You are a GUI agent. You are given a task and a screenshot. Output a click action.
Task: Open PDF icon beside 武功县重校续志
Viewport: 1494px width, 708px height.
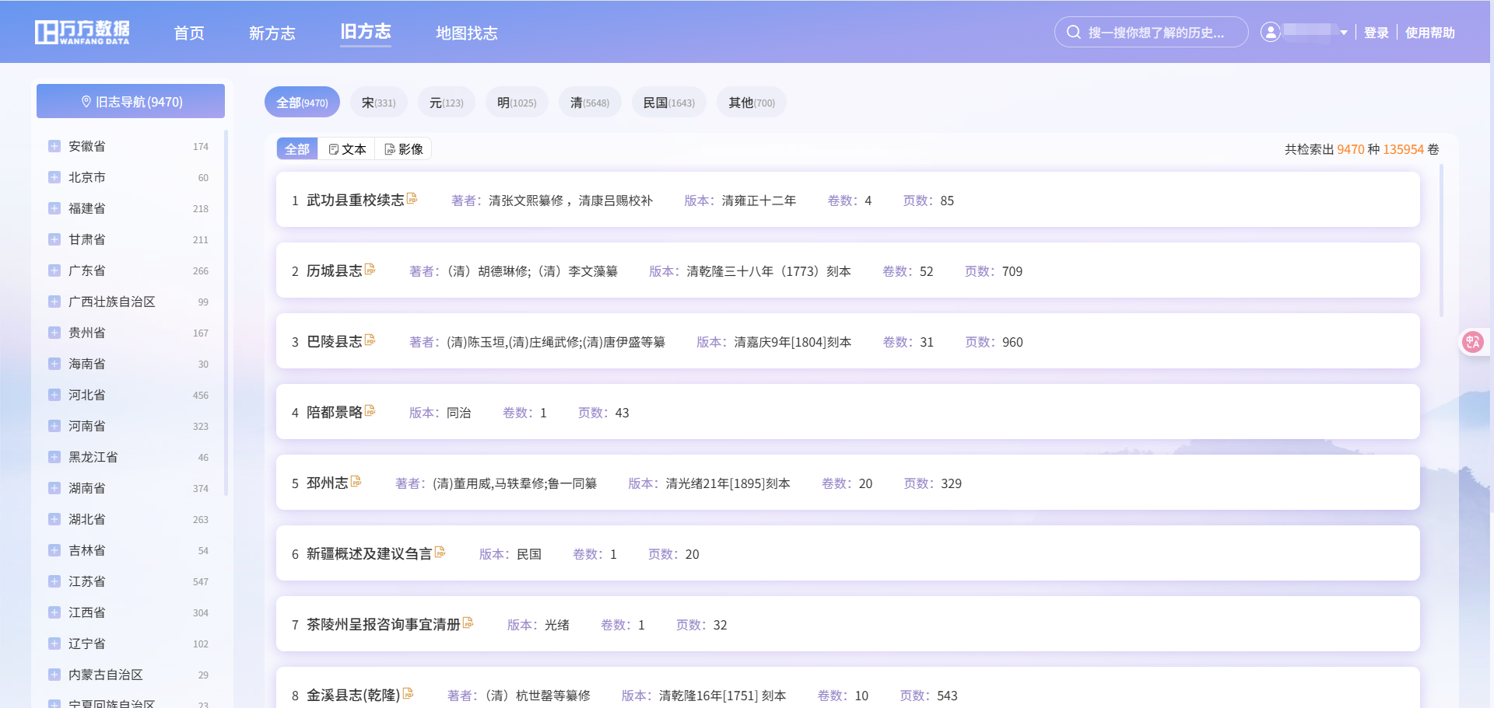point(412,199)
